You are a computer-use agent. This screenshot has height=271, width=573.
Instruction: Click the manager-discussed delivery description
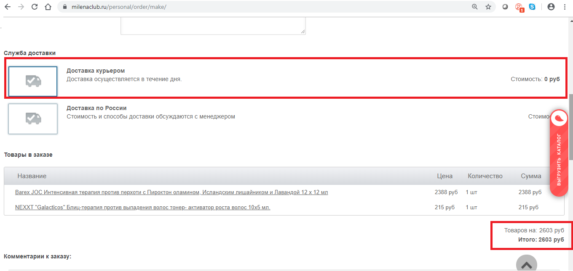pyautogui.click(x=151, y=116)
